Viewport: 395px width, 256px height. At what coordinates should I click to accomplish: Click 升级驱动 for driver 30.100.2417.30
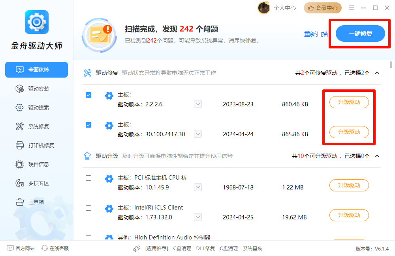[349, 132]
